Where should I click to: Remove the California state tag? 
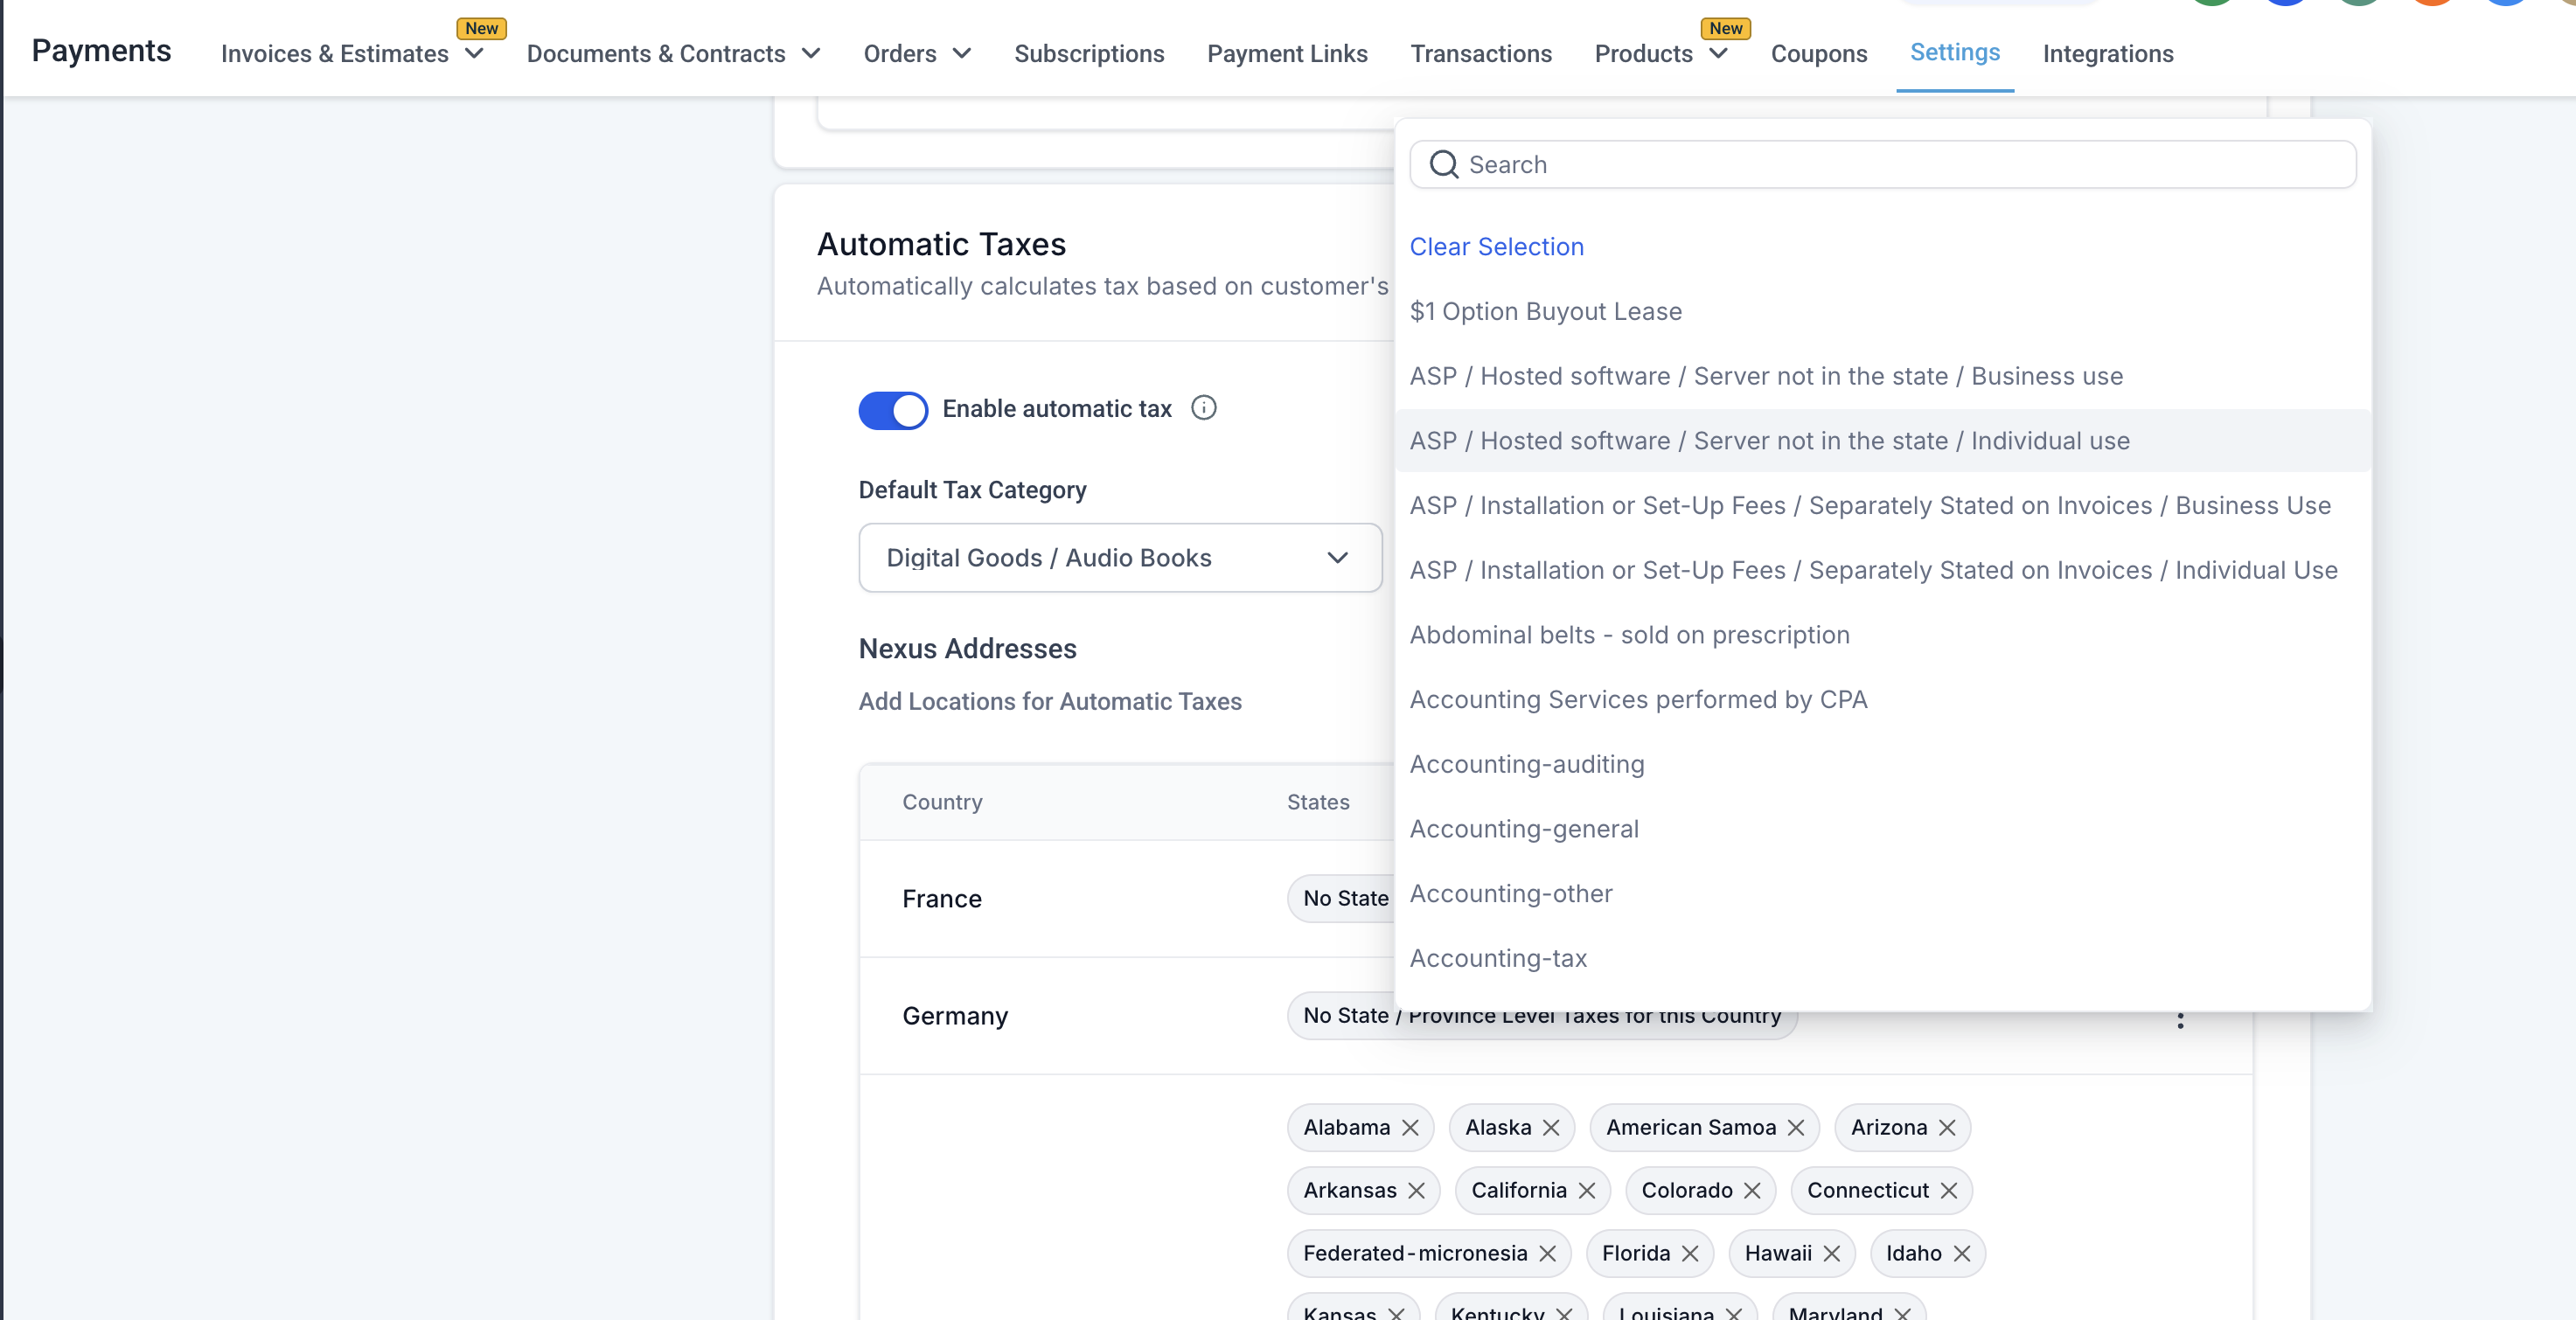1587,1191
